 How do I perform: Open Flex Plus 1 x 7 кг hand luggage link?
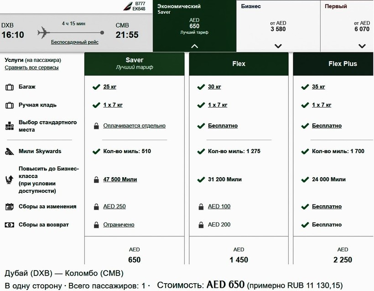(x=322, y=105)
